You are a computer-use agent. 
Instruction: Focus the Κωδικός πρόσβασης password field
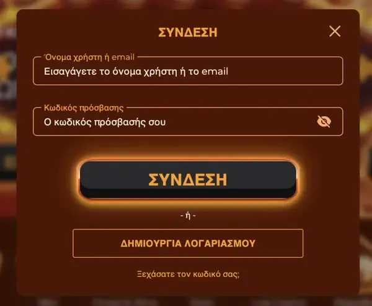point(188,122)
